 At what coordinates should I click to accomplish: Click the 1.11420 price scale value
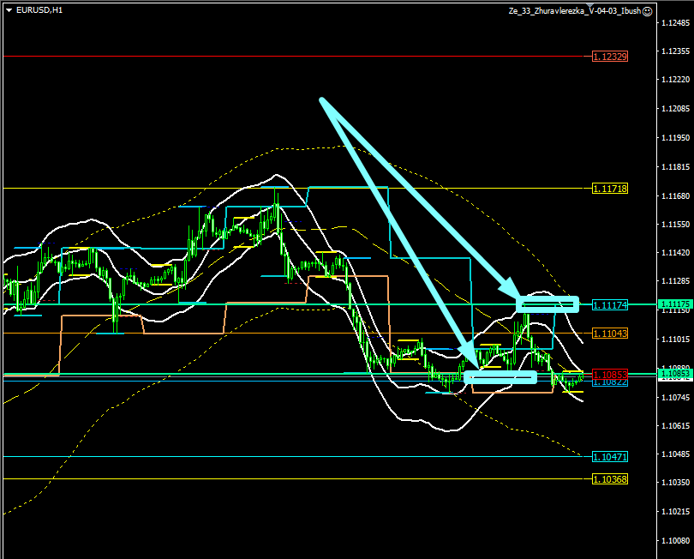[675, 252]
